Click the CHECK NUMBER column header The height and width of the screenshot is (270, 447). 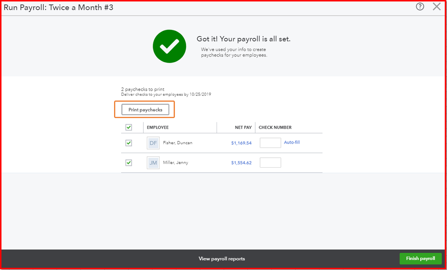point(275,127)
